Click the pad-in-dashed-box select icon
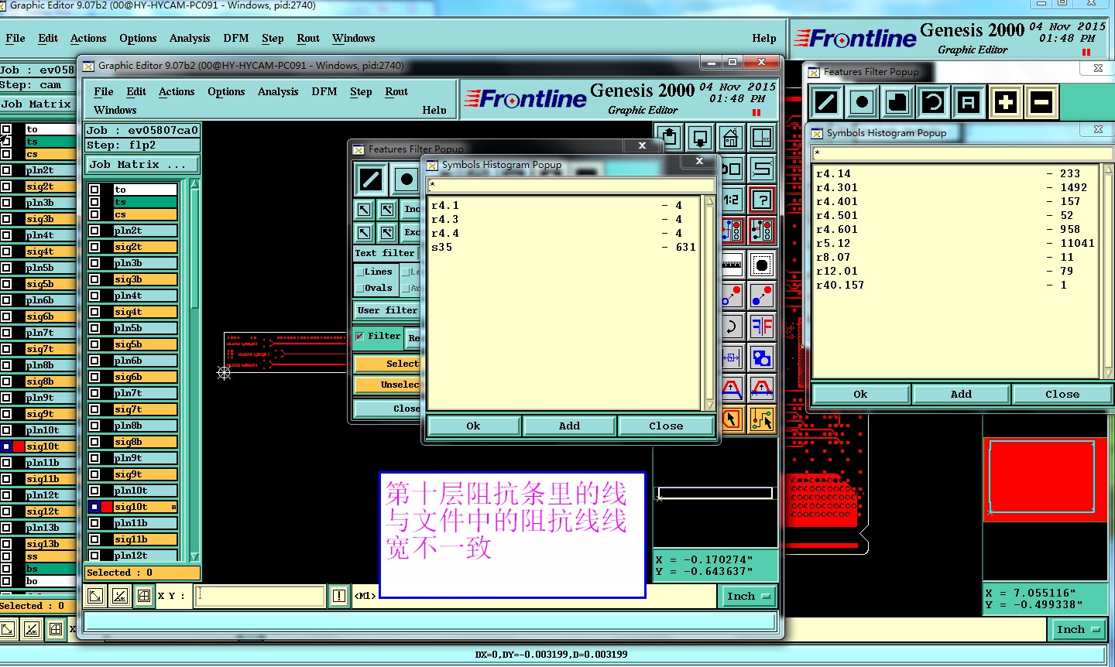Viewport: 1115px width, 667px height. point(761,265)
